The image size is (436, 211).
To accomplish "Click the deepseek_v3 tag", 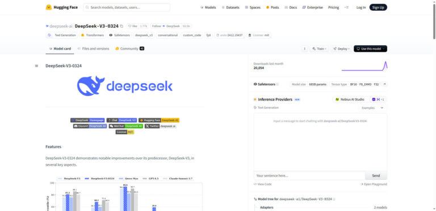I will tap(144, 35).
